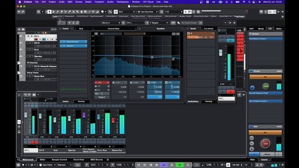Toggle show right zone button
This screenshot has width=299, height=168.
tap(274, 12)
